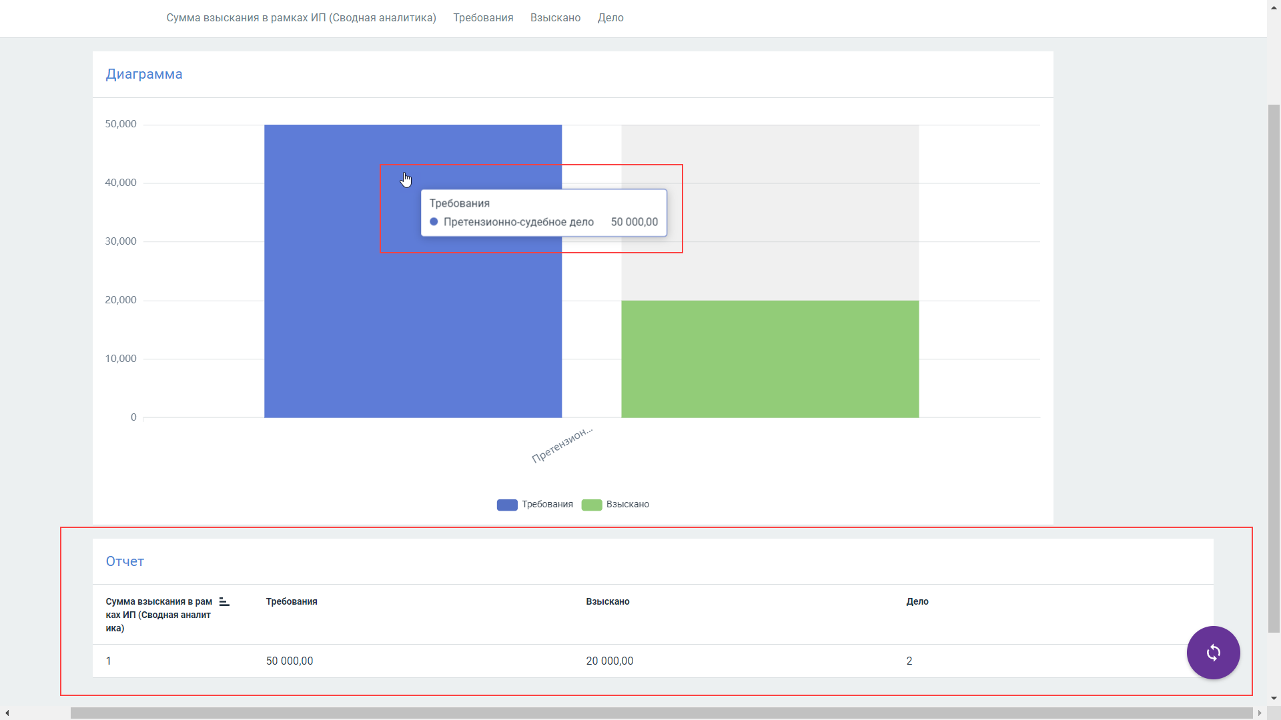Select the Взыскано item in top bar
The width and height of the screenshot is (1281, 720).
coord(555,18)
